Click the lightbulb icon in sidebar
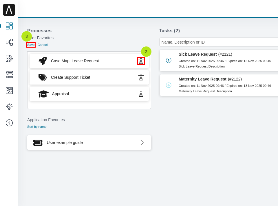Viewport: 278px width, 206px height. (x=9, y=107)
